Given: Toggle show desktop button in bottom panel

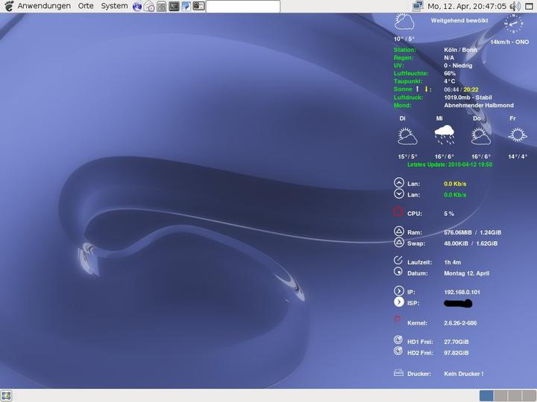Looking at the screenshot, I should pos(7,395).
